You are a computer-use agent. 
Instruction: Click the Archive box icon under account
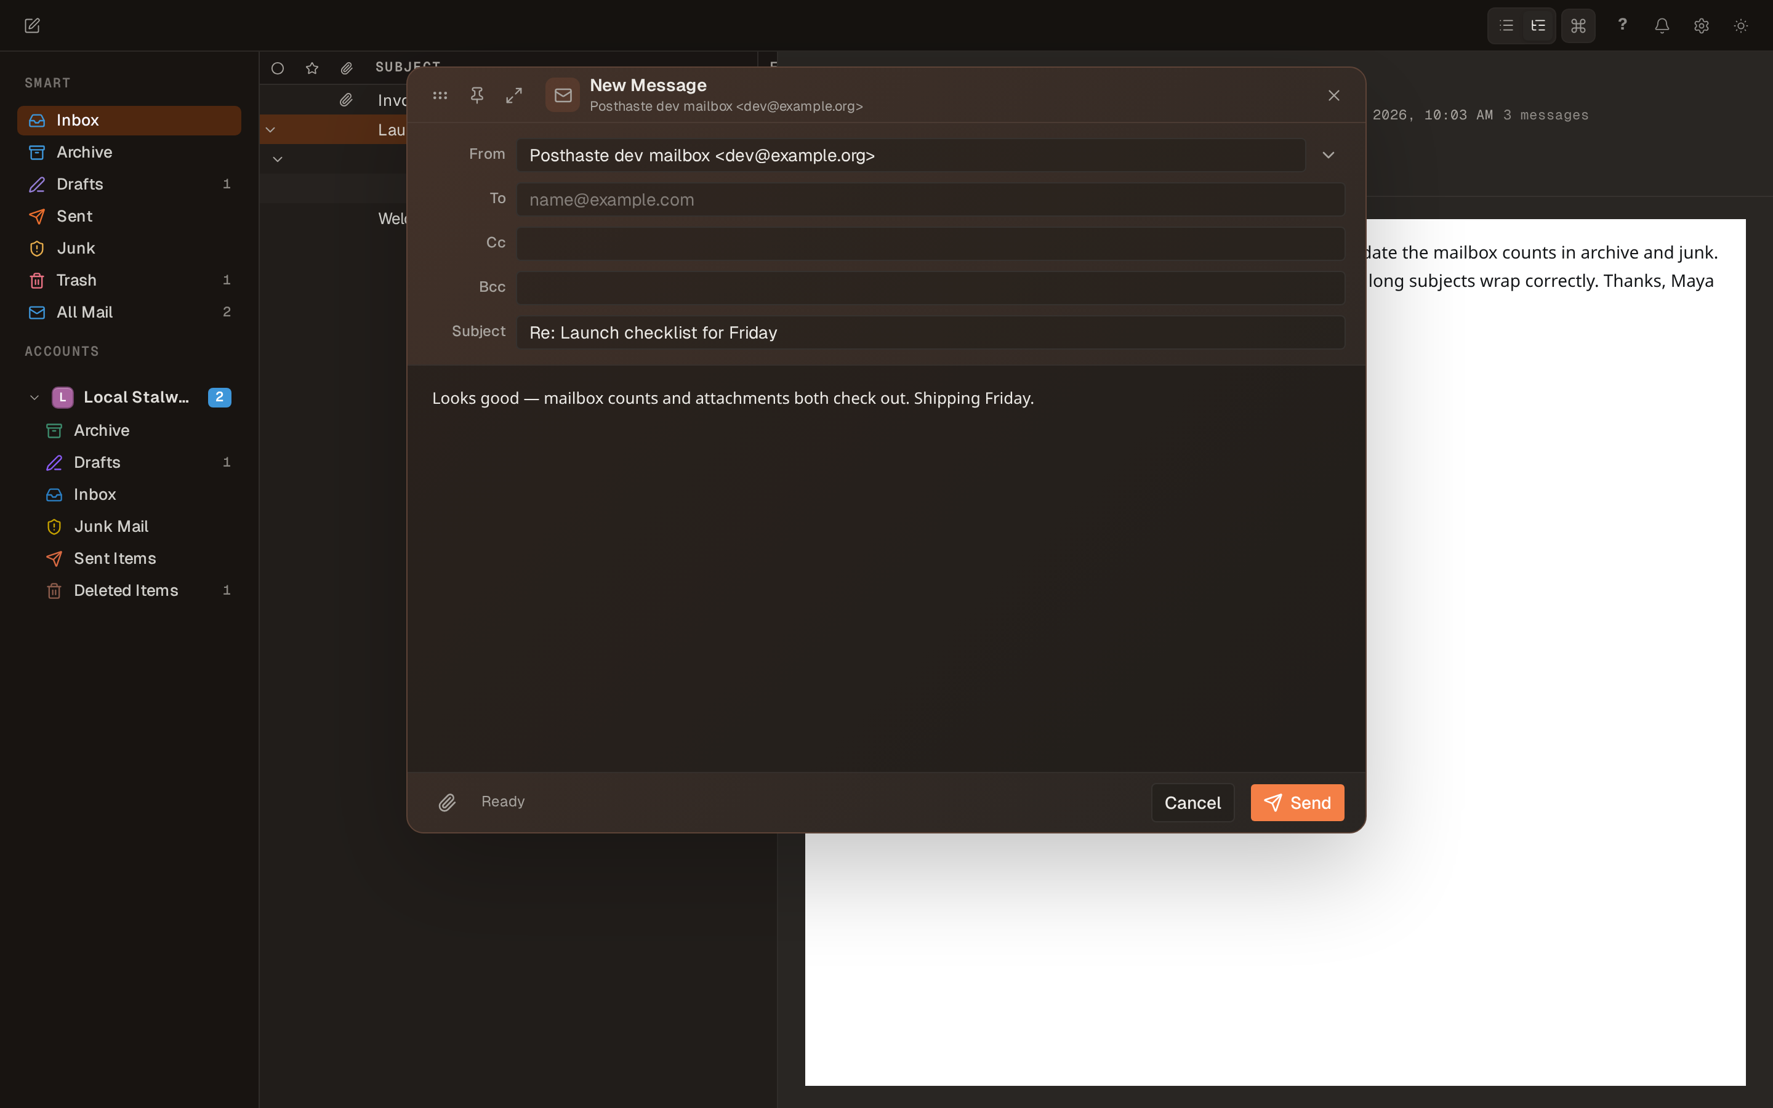click(54, 431)
